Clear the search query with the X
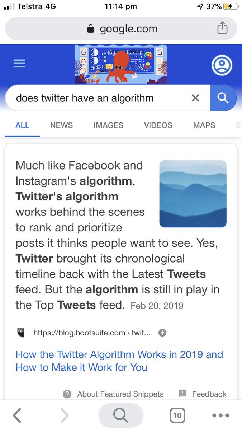The height and width of the screenshot is (431, 242). [195, 98]
